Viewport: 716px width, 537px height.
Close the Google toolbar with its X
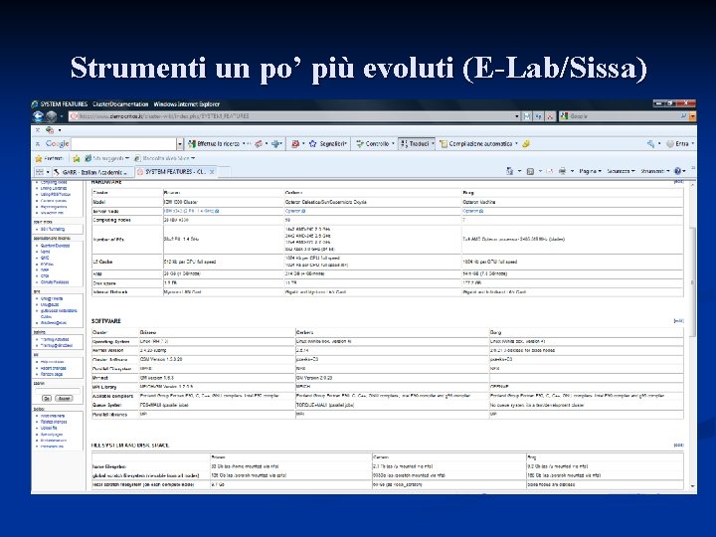38,144
